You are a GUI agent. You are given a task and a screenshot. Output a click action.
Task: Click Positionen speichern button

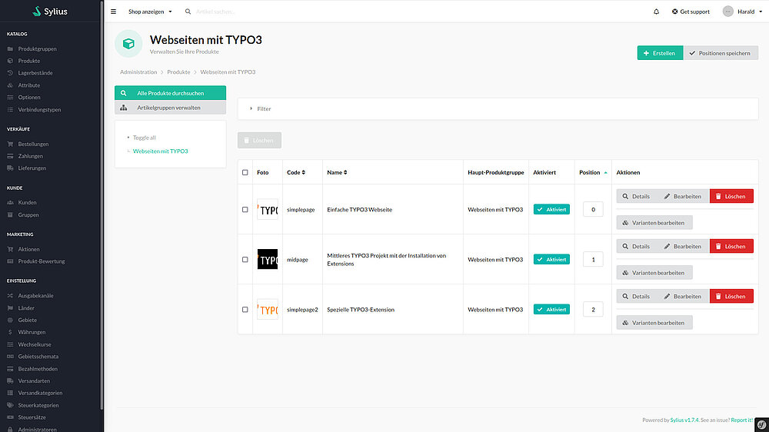click(x=721, y=53)
